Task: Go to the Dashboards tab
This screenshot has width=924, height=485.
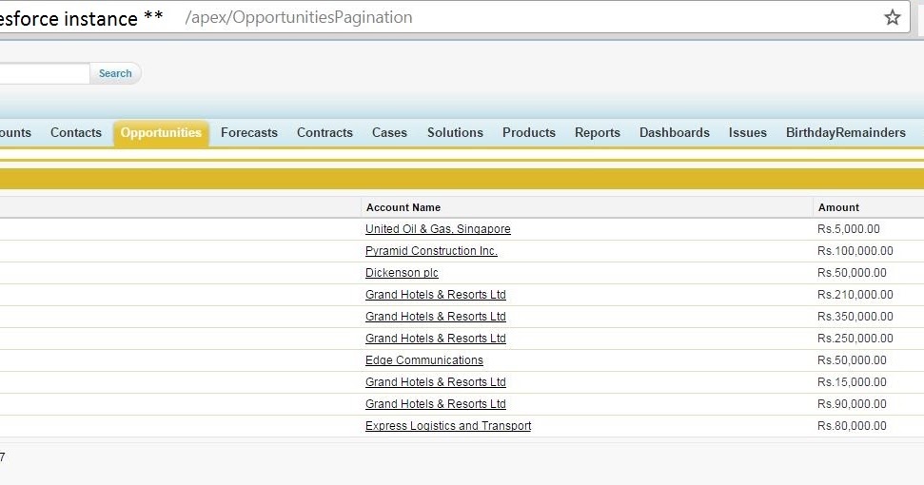Action: pyautogui.click(x=675, y=132)
